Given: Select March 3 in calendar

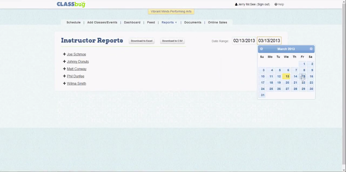Looking at the screenshot, I should pyautogui.click(x=262, y=70).
